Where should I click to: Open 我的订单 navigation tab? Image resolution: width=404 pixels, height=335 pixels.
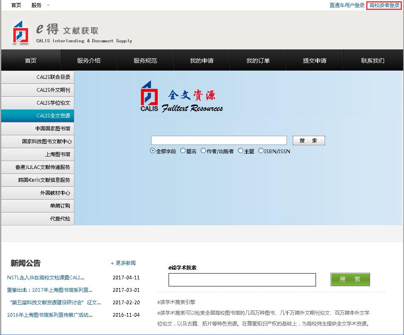coord(258,60)
